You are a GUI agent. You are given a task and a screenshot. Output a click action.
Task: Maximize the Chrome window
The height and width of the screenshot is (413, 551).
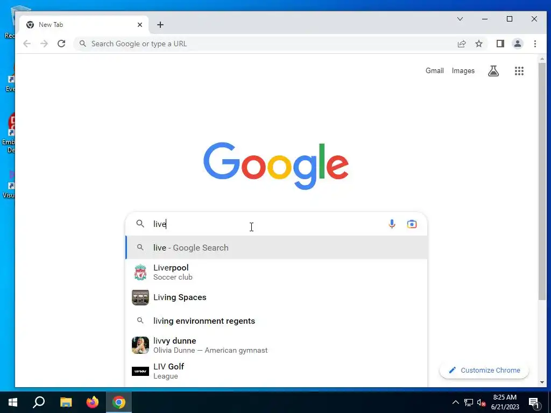pos(510,19)
